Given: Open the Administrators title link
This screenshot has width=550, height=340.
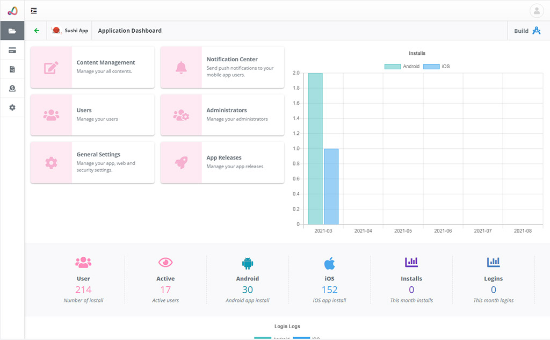Looking at the screenshot, I should click(227, 110).
